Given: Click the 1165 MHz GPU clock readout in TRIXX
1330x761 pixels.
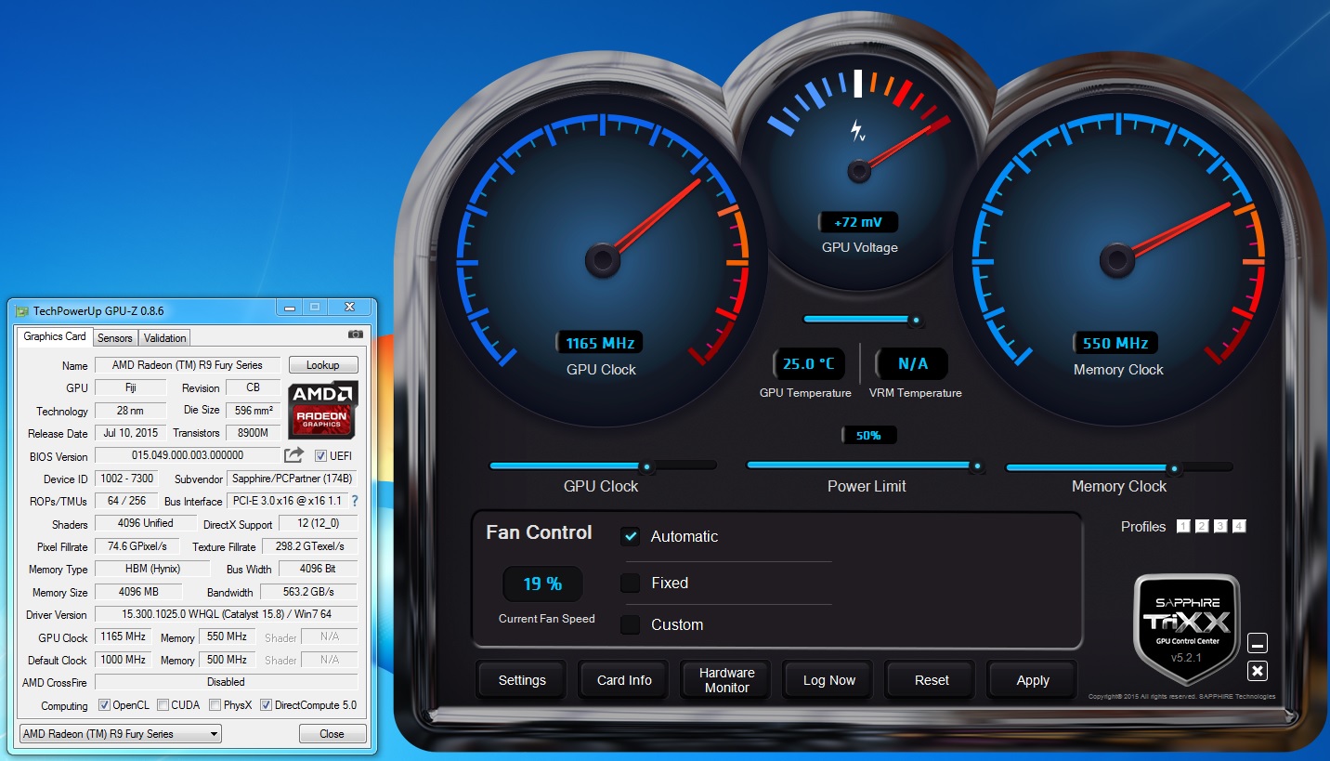Looking at the screenshot, I should (599, 343).
